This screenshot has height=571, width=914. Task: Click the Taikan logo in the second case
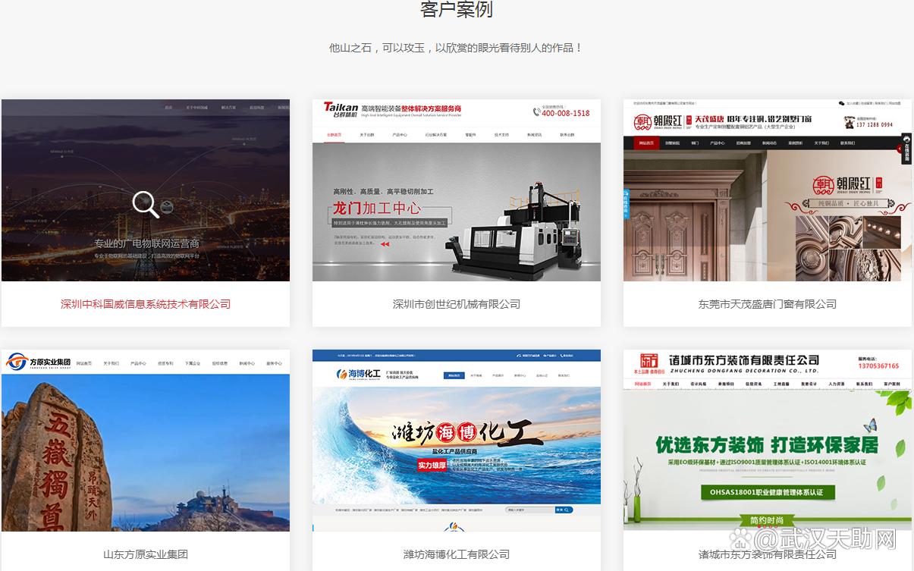pos(340,110)
